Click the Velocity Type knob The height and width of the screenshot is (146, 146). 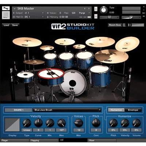tap(27, 123)
